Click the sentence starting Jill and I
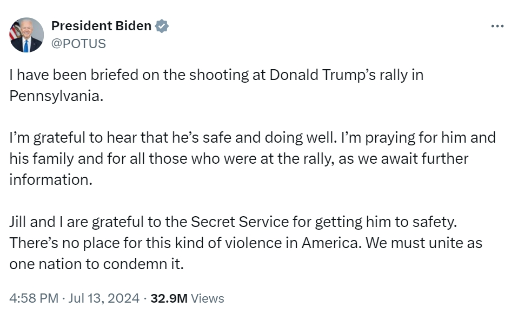Image resolution: width=518 pixels, height=314 pixels. [x=233, y=222]
